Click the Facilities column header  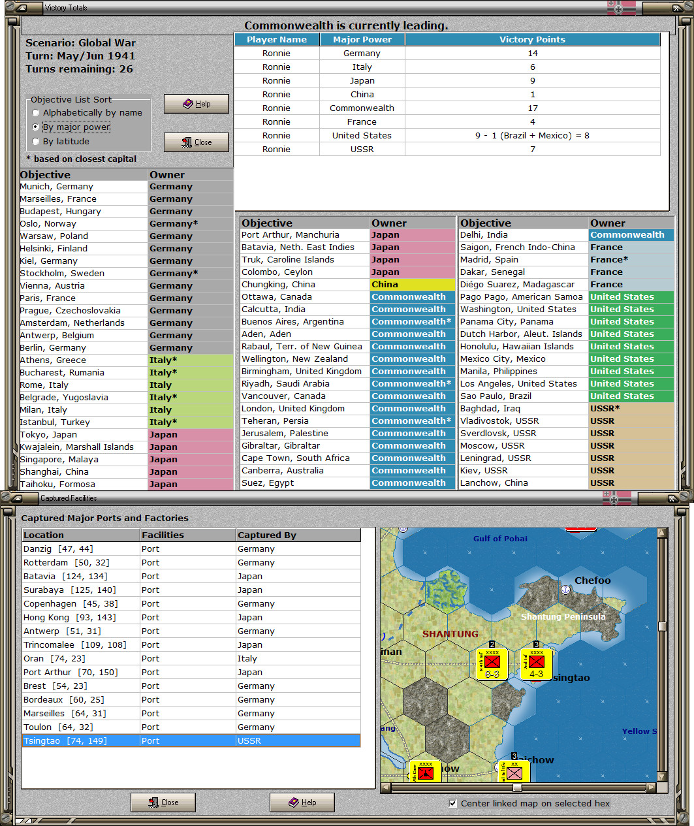pos(188,535)
